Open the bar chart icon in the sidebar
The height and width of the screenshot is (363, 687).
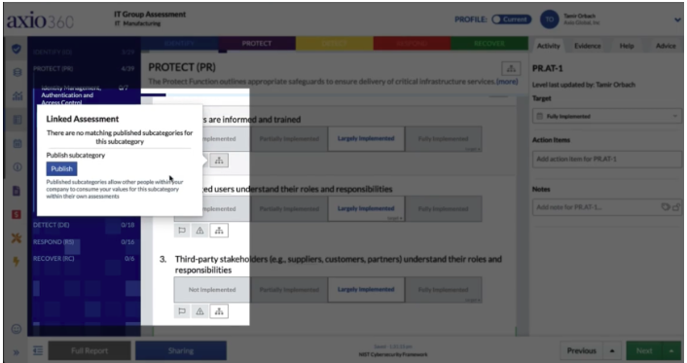(x=18, y=95)
